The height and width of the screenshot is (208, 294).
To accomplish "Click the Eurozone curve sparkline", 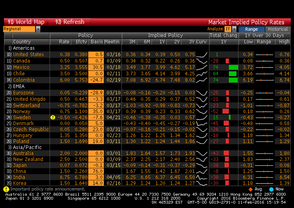I will point(202,93).
